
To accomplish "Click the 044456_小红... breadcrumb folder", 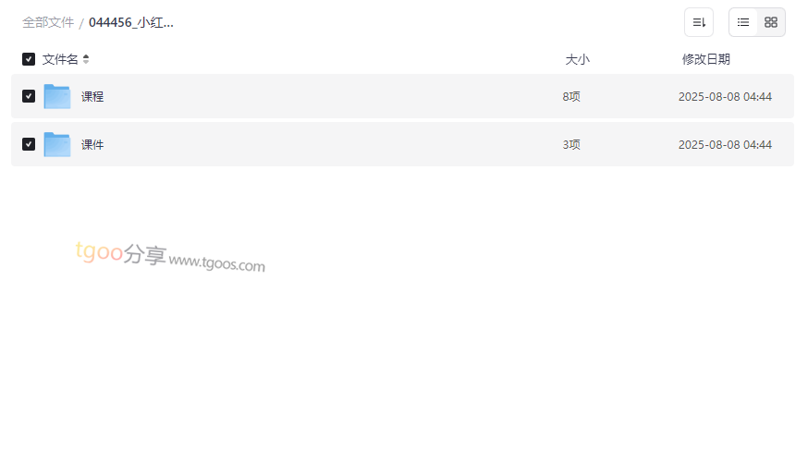I will coord(131,22).
